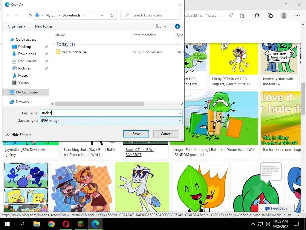Open Edge profile avatar

pyautogui.click(x=284, y=15)
